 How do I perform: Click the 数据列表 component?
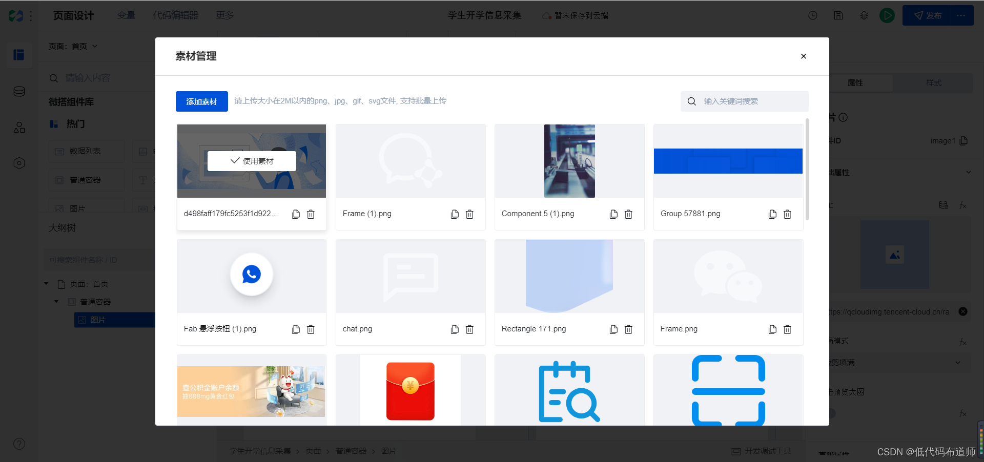coord(87,151)
